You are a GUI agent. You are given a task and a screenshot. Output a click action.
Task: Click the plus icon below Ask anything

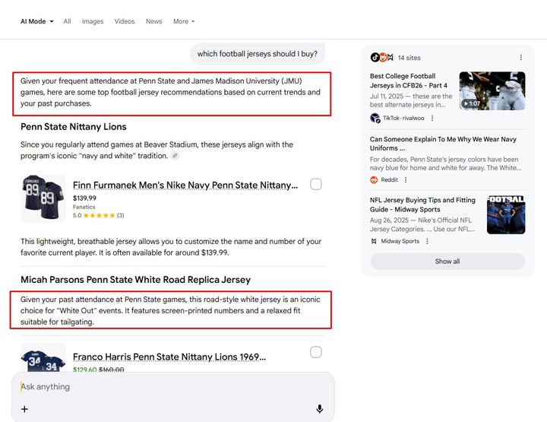coord(24,409)
